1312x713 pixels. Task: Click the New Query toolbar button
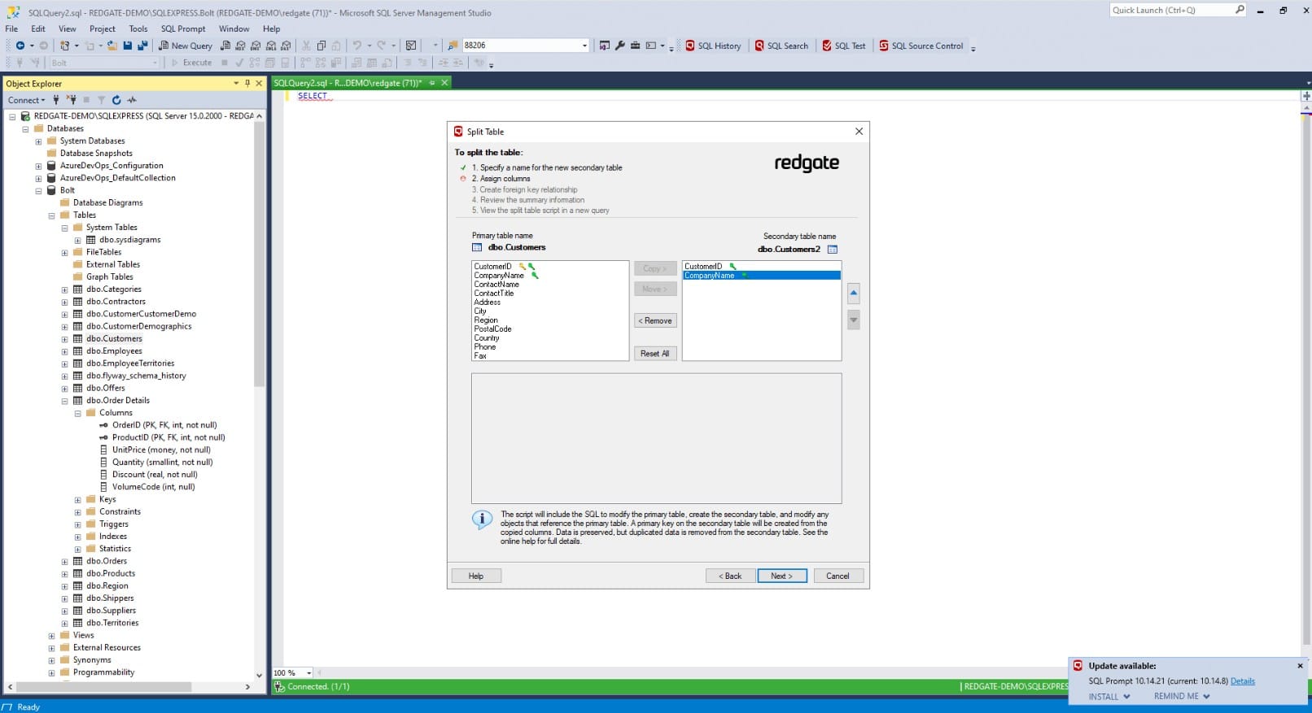(186, 46)
